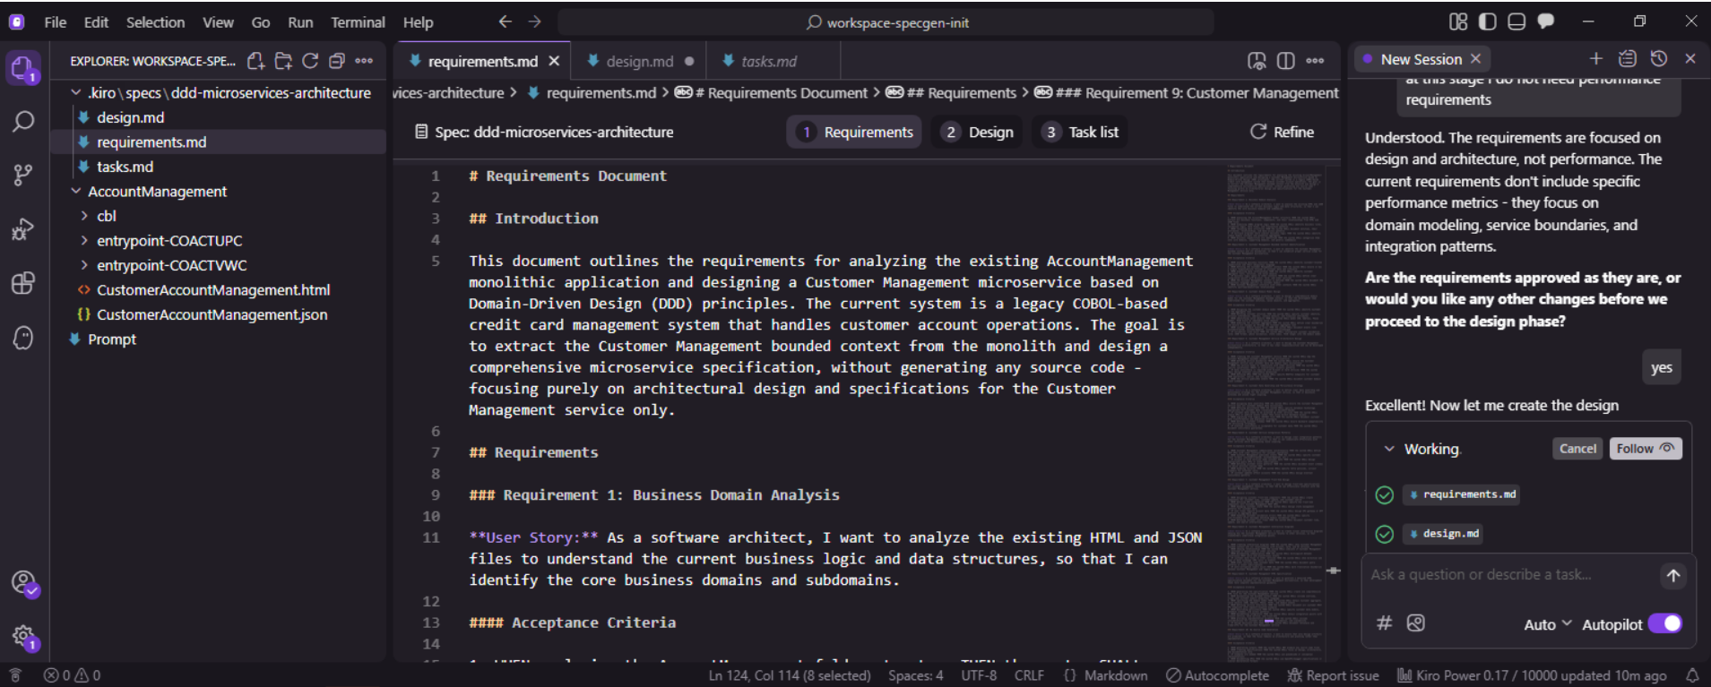Image resolution: width=1711 pixels, height=687 pixels.
Task: Open the Manage settings gear
Action: point(24,637)
